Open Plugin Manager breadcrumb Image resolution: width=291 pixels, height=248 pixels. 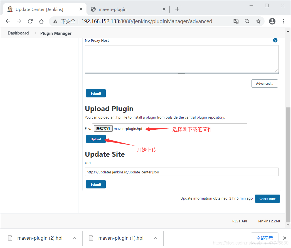point(56,33)
